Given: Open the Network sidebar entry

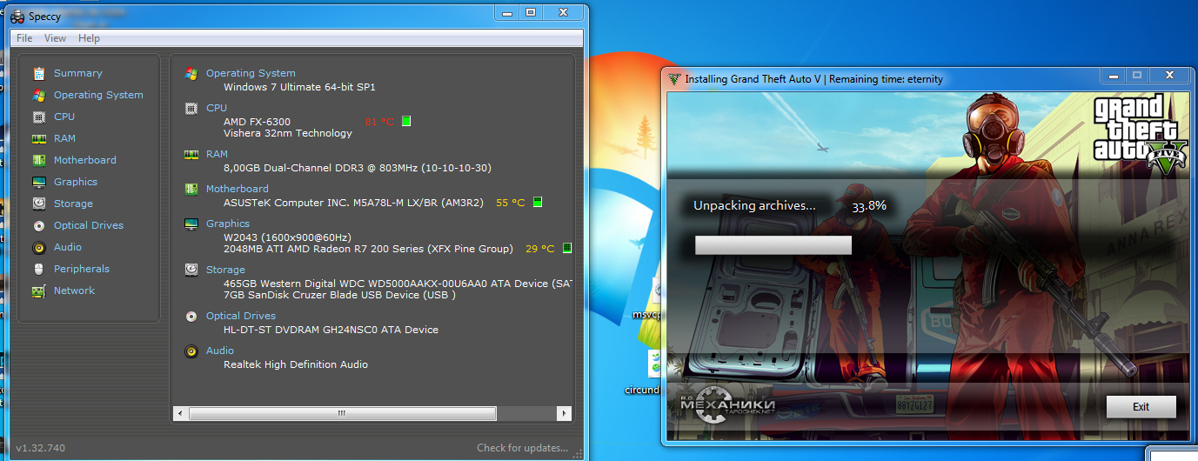Looking at the screenshot, I should click(74, 291).
